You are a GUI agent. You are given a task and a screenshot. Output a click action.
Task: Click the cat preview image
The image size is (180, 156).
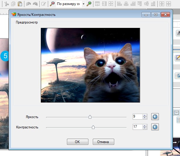tap(90, 65)
